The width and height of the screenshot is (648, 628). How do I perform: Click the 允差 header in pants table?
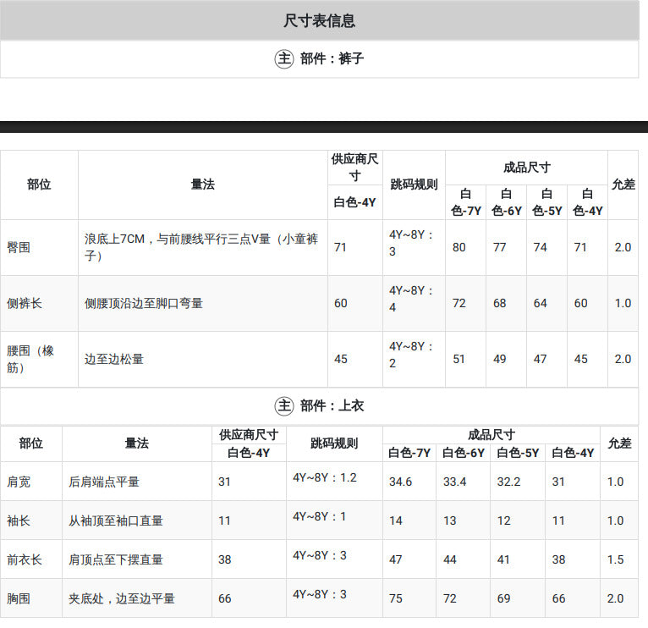pyautogui.click(x=623, y=185)
